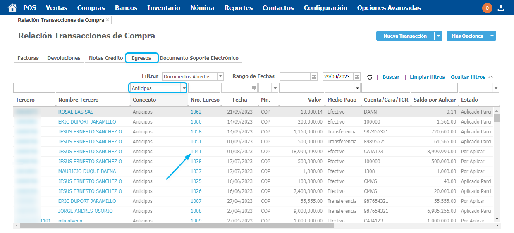Click the refresh icon beside Buscar

coord(370,77)
